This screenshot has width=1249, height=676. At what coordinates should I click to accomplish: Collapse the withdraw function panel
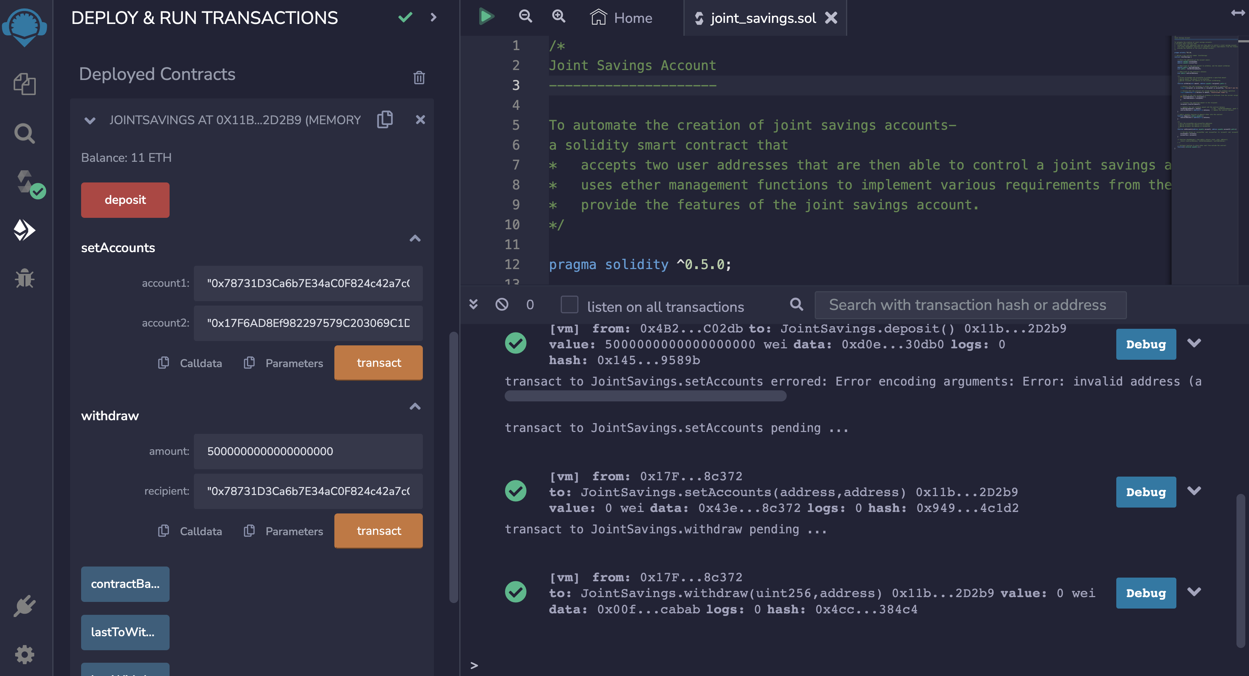point(415,407)
